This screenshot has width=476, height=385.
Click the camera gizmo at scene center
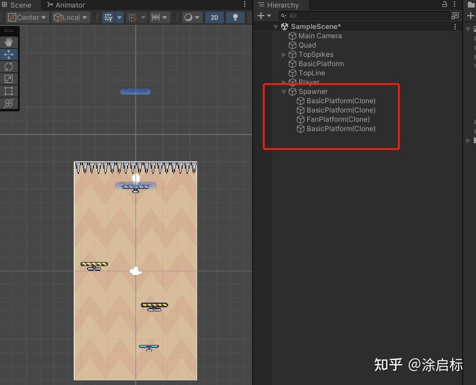[x=136, y=271]
